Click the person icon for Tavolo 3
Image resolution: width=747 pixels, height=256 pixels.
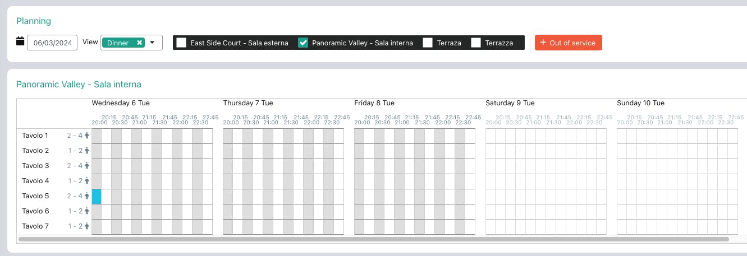[x=87, y=166]
